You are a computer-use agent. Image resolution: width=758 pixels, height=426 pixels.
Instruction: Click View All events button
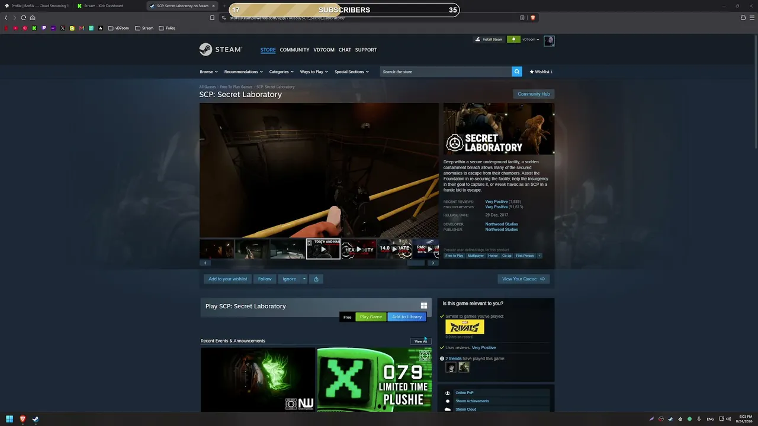click(x=420, y=341)
